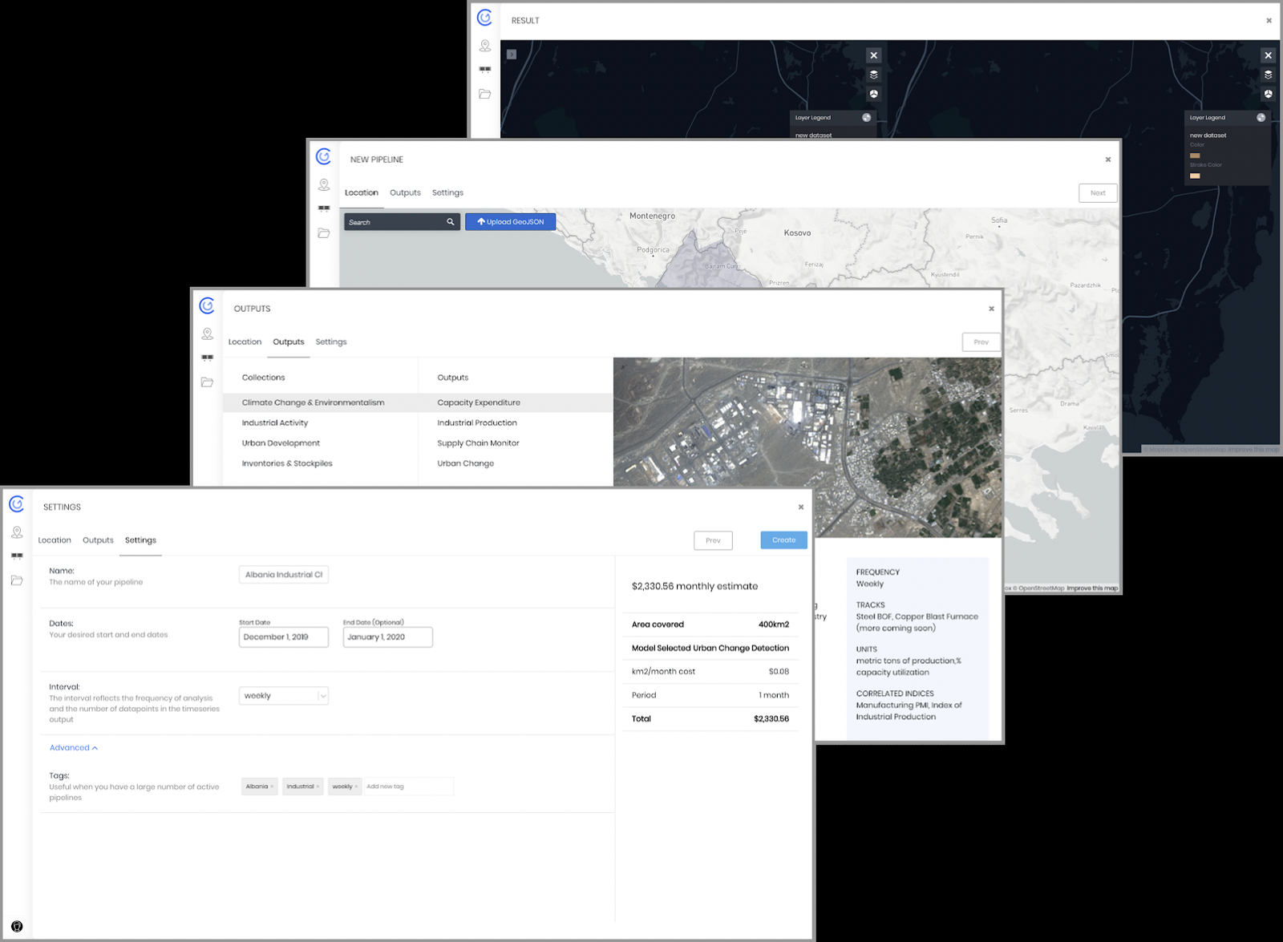Collapse the Advanced section
This screenshot has height=942, width=1283.
point(74,748)
